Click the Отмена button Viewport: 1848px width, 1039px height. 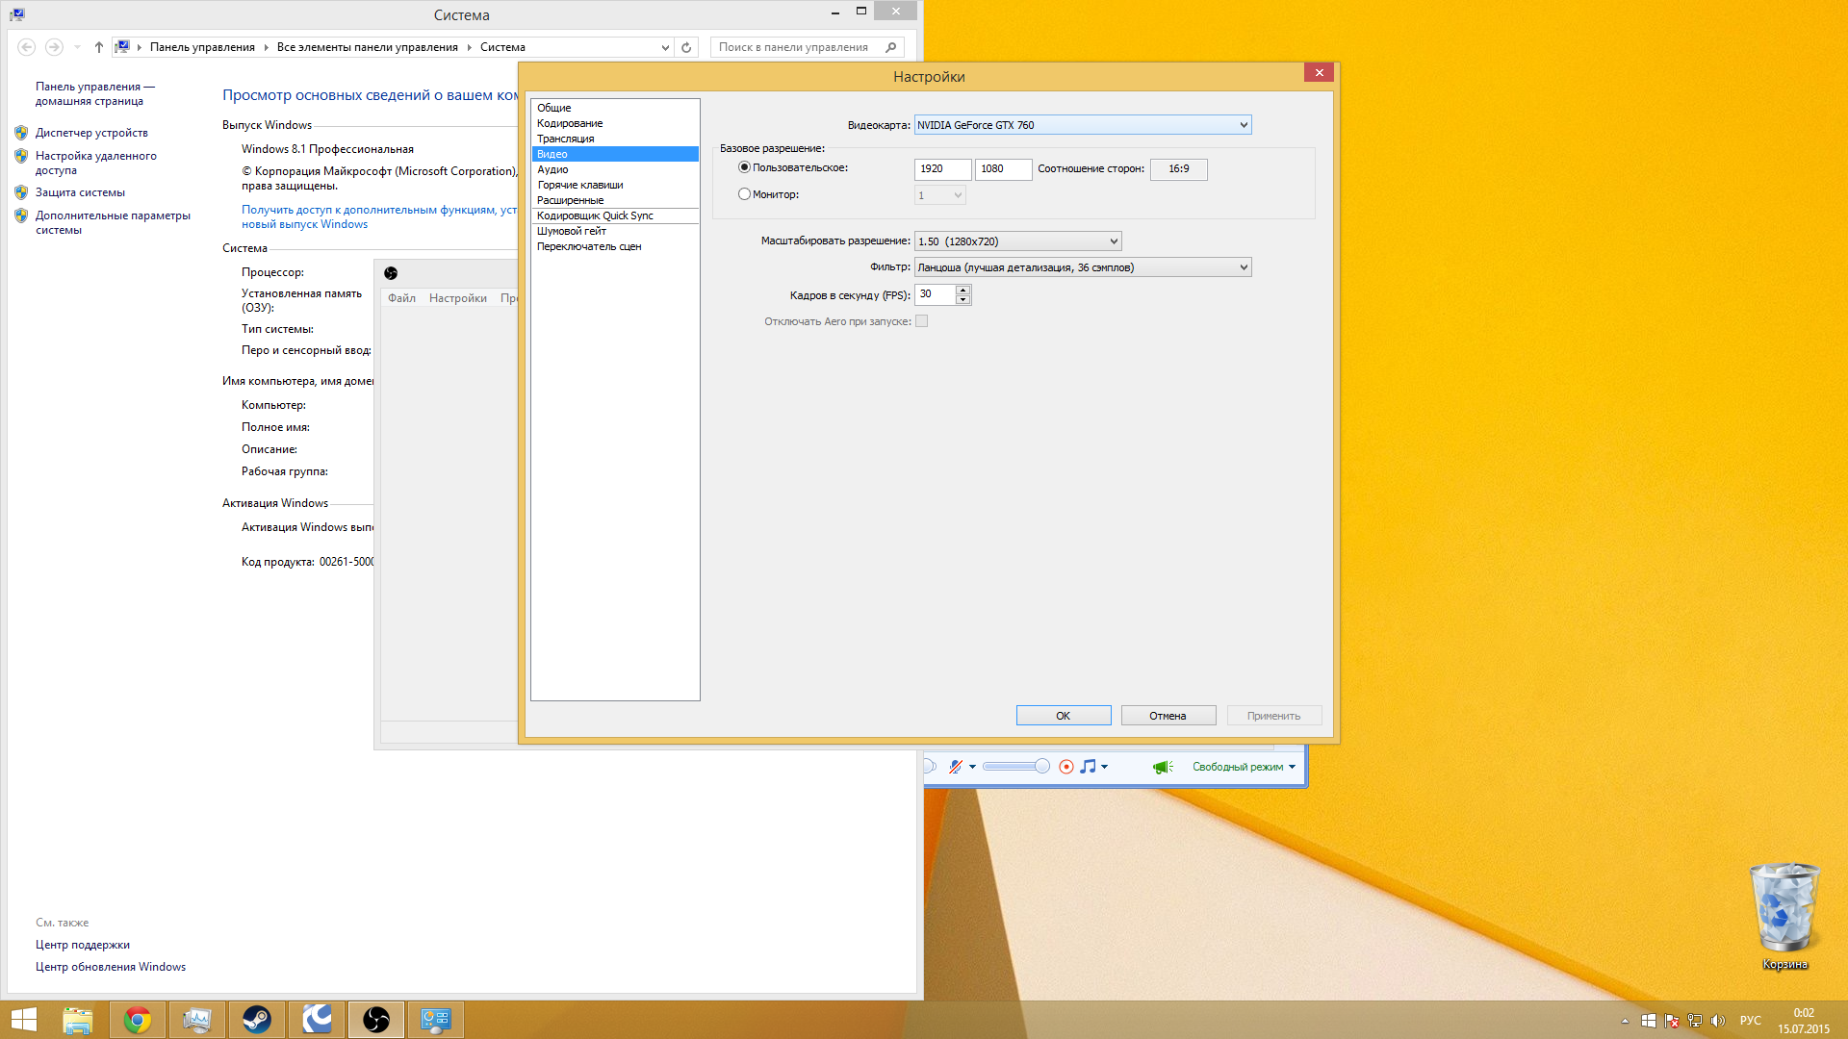[x=1168, y=716]
